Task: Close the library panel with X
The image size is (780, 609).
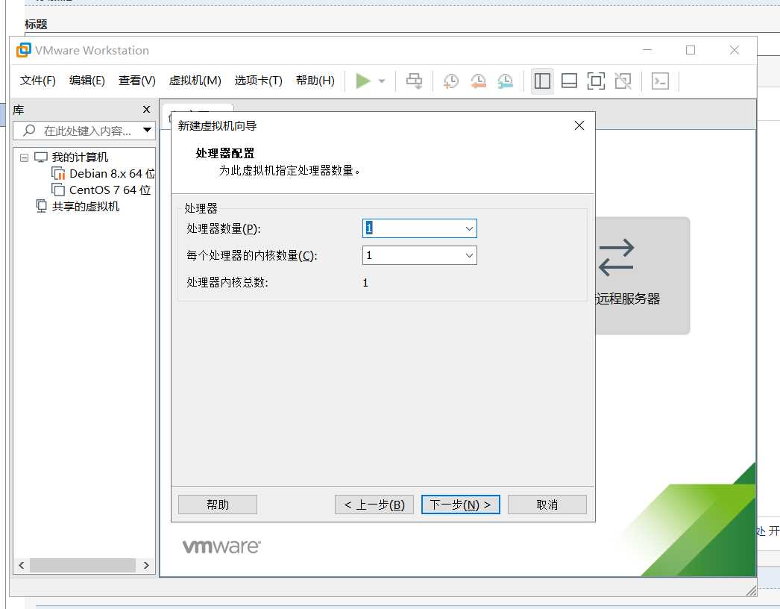Action: tap(146, 109)
